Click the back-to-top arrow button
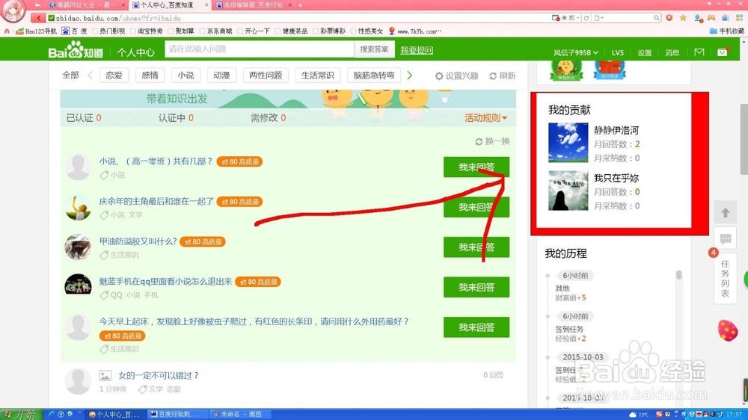Screen dimensions: 748x420 (x=725, y=213)
